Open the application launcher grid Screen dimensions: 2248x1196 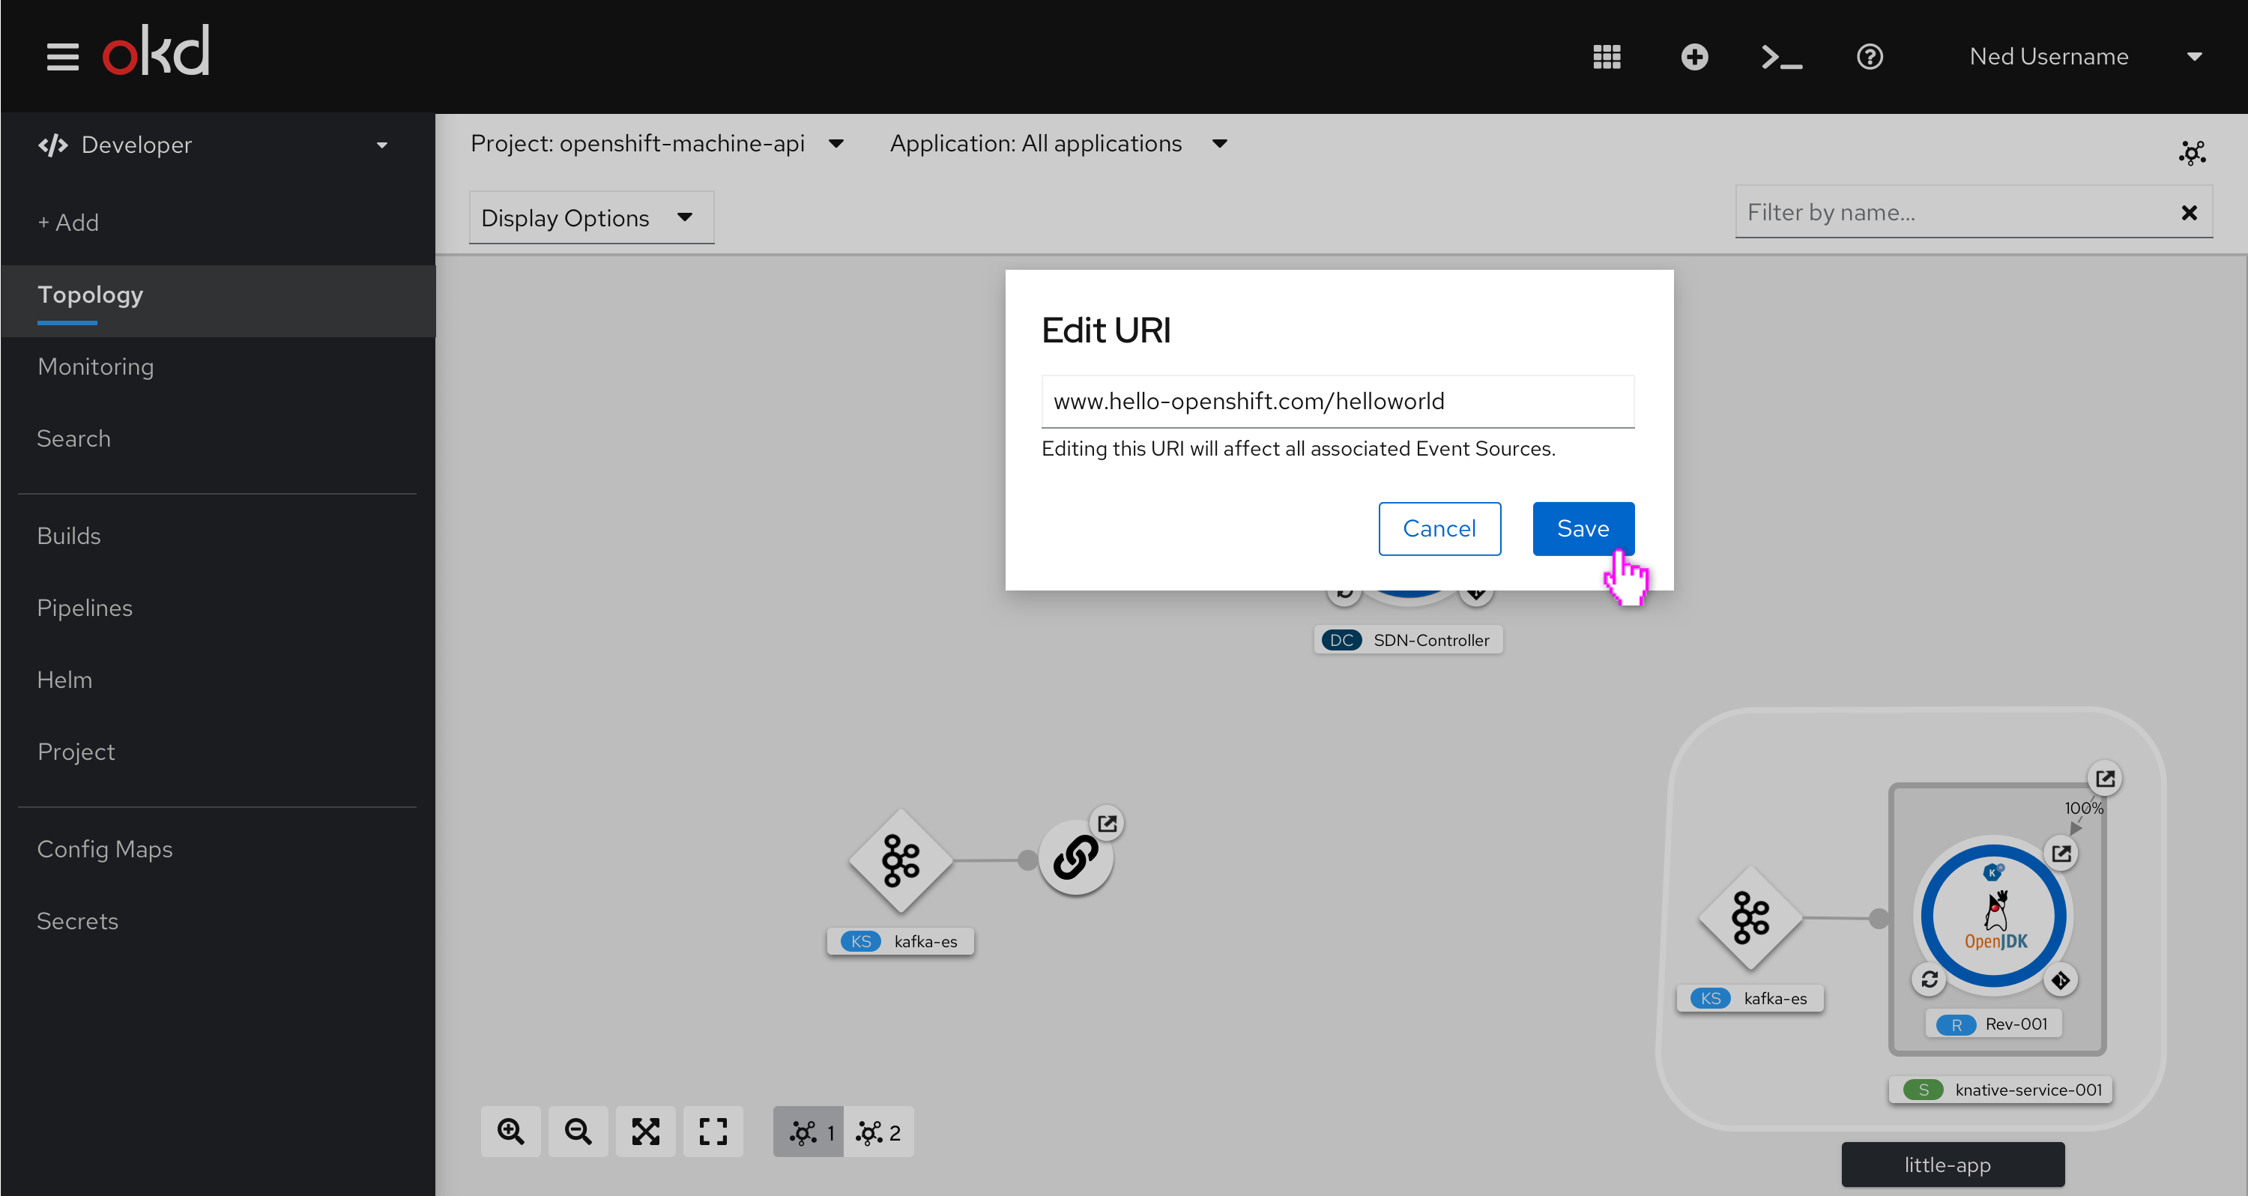pyautogui.click(x=1607, y=57)
